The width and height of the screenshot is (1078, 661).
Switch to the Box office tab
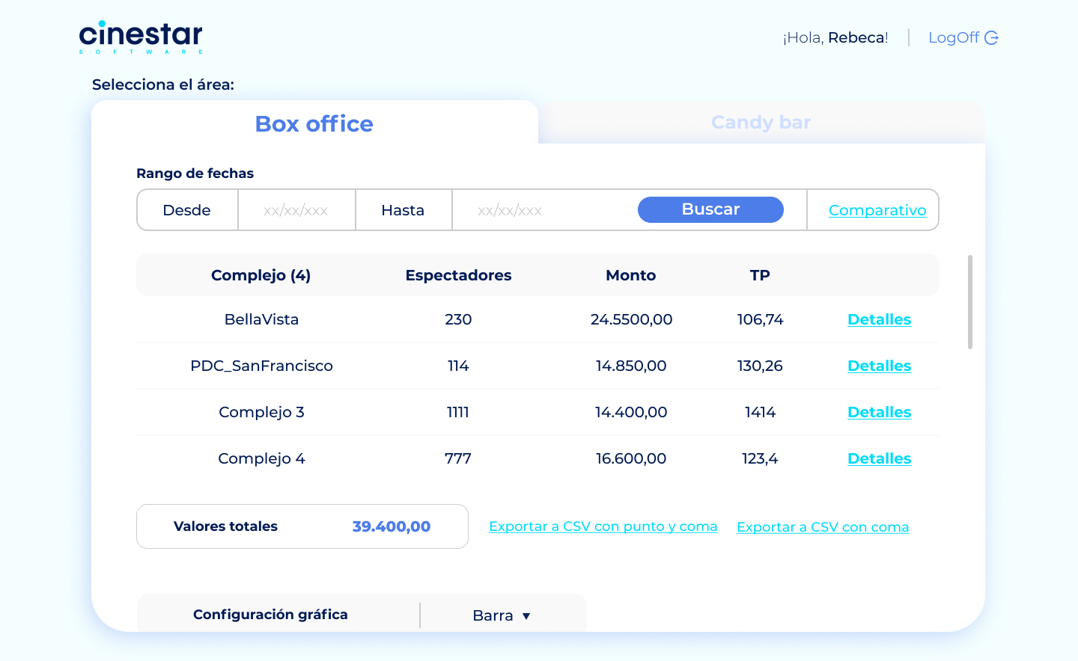click(314, 123)
